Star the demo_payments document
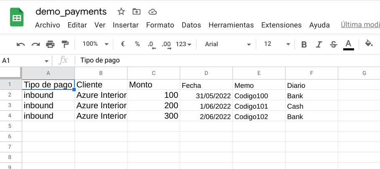 pos(121,12)
